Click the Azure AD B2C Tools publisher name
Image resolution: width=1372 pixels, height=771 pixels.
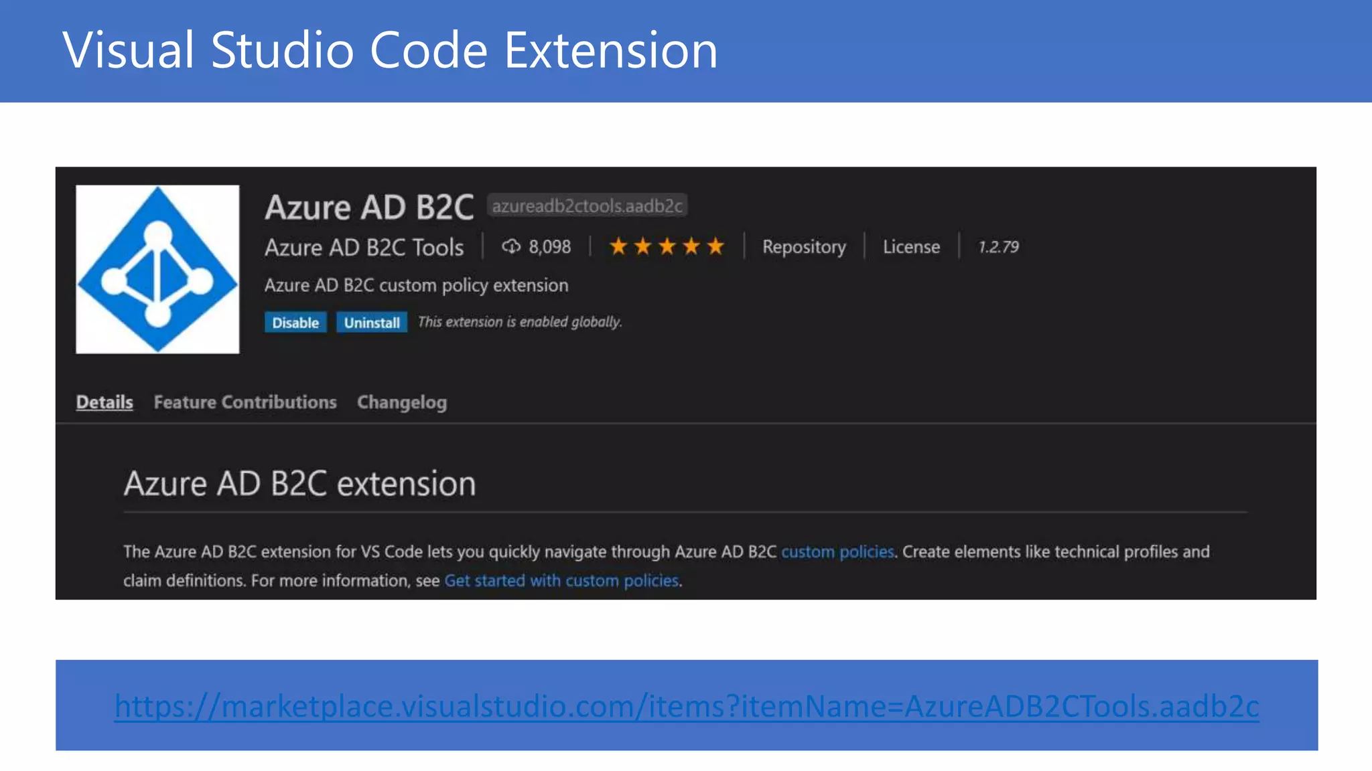click(364, 248)
